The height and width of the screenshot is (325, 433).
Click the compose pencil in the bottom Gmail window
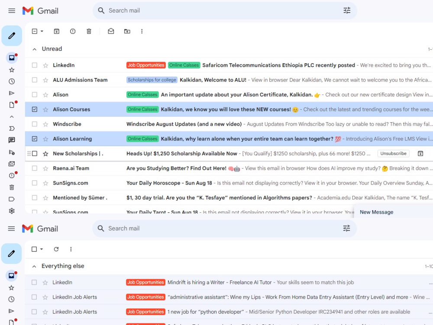tap(11, 253)
